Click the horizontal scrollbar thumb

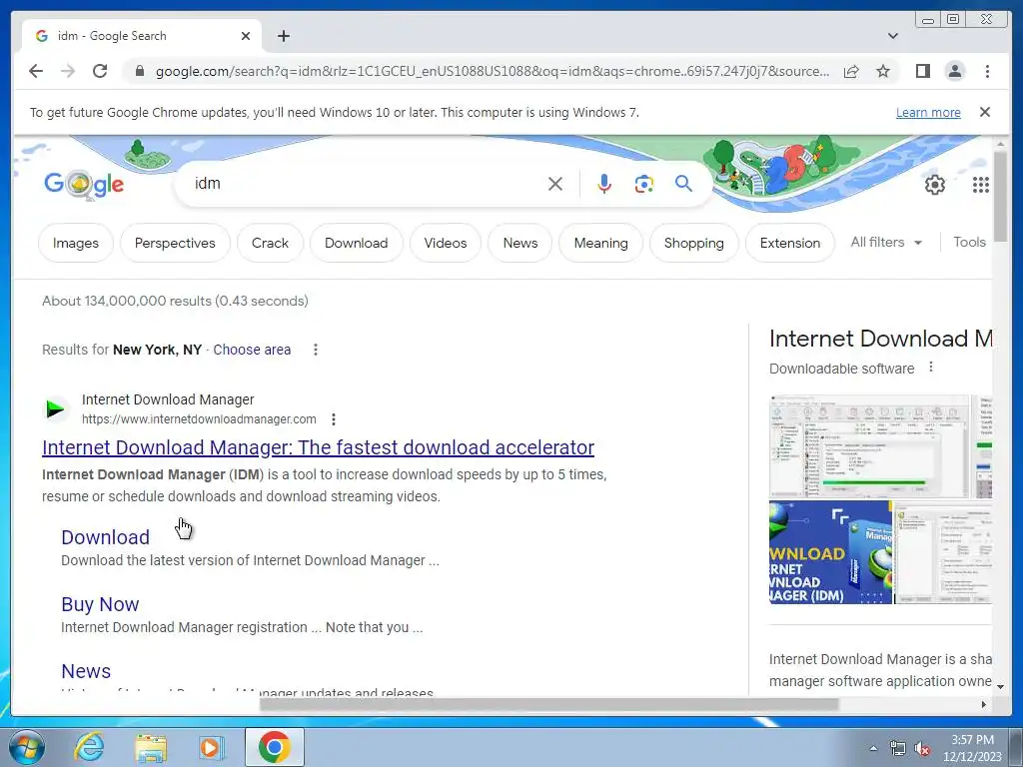click(548, 704)
